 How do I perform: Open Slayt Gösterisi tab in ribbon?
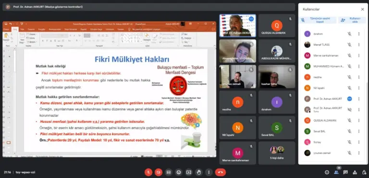[x=71, y=29]
